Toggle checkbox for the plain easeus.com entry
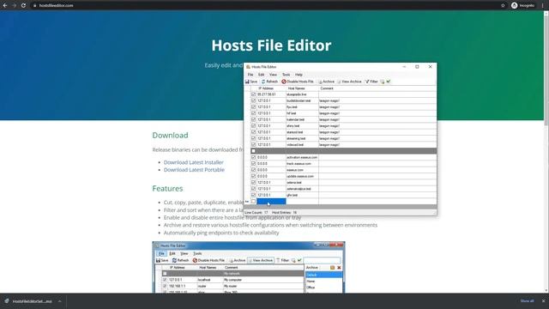 pos(254,170)
